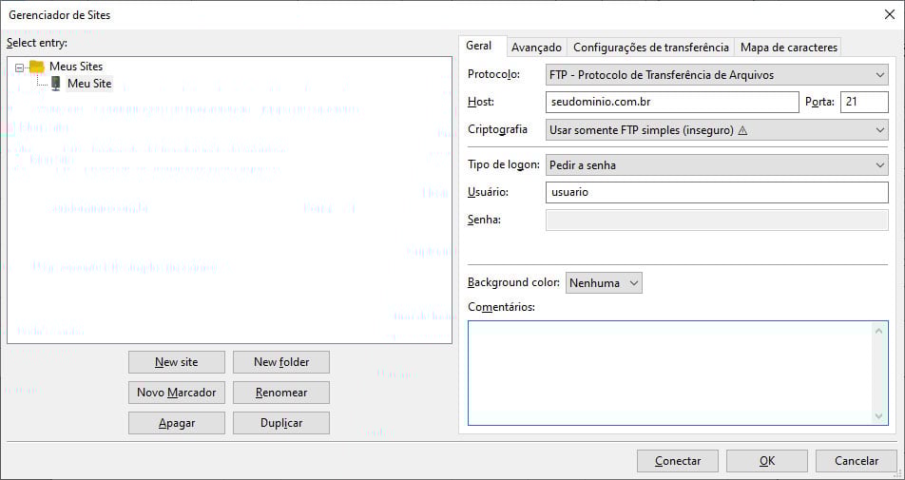This screenshot has height=480, width=905.
Task: Click the Renomear button
Action: pyautogui.click(x=281, y=393)
